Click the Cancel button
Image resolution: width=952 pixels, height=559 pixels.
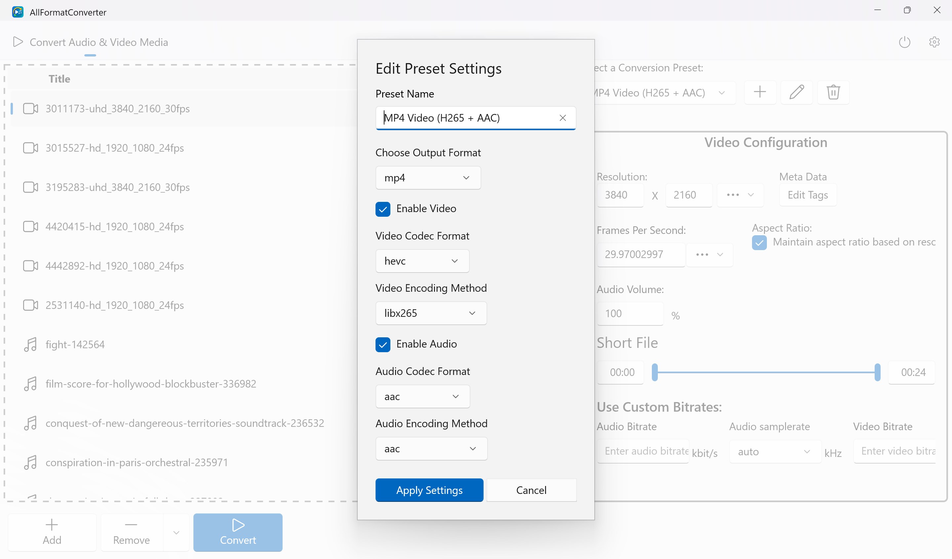tap(531, 490)
